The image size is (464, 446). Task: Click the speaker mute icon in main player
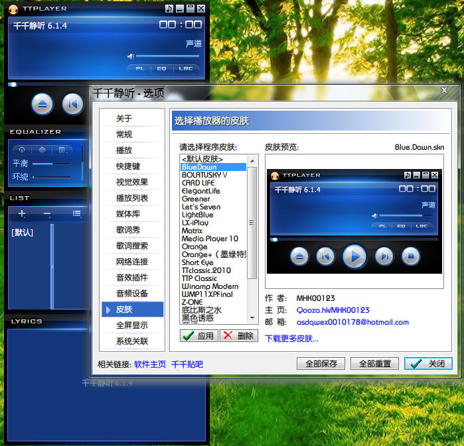131,56
